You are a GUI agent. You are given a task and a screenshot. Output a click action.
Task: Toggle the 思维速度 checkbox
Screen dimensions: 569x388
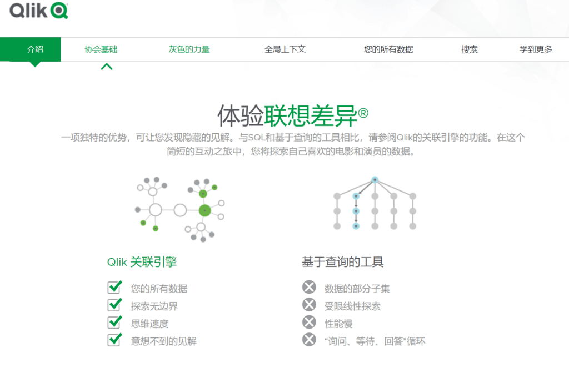tap(114, 322)
